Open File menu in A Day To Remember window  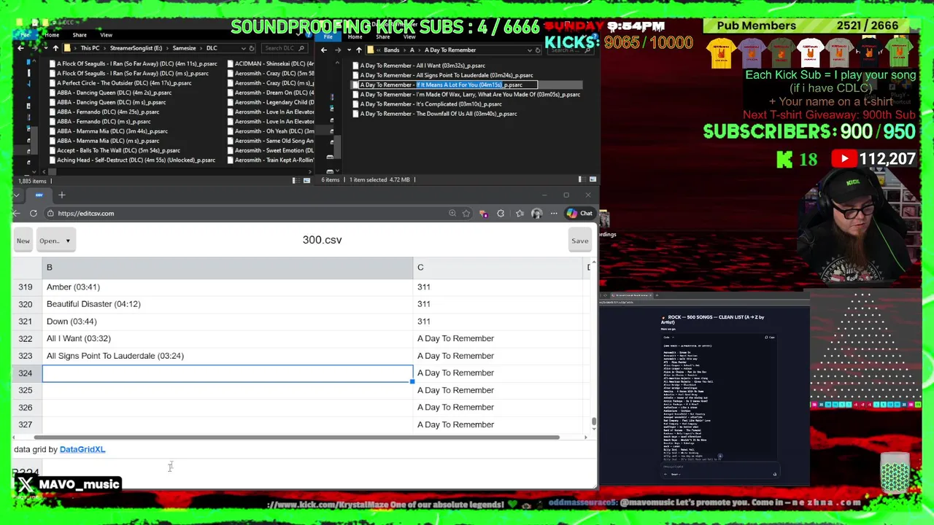(x=328, y=36)
